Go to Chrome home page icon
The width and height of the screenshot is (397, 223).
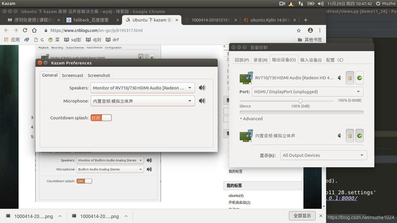tap(34, 30)
